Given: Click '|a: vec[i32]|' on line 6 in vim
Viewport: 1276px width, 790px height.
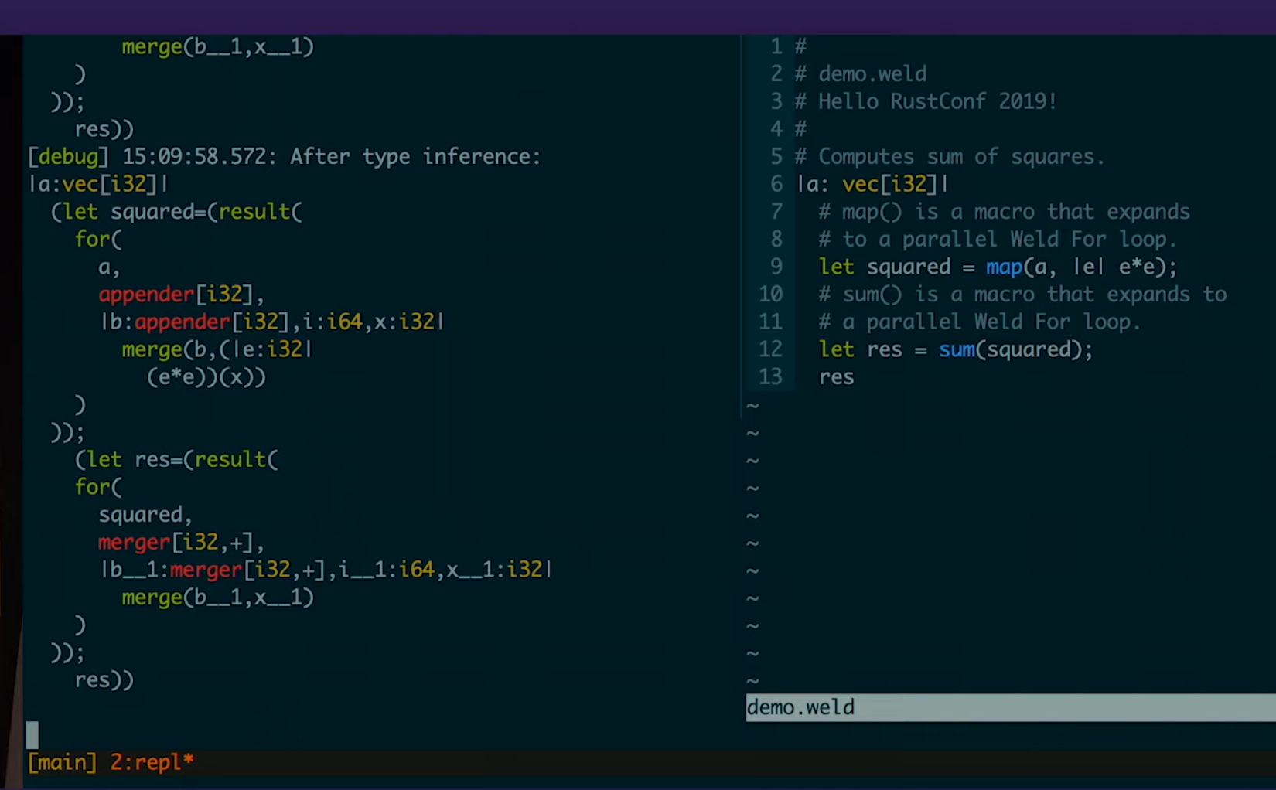Looking at the screenshot, I should (x=872, y=184).
